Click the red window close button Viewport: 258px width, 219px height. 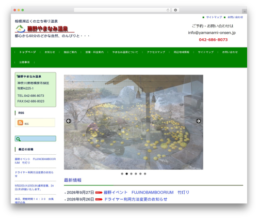[x=15, y=10]
